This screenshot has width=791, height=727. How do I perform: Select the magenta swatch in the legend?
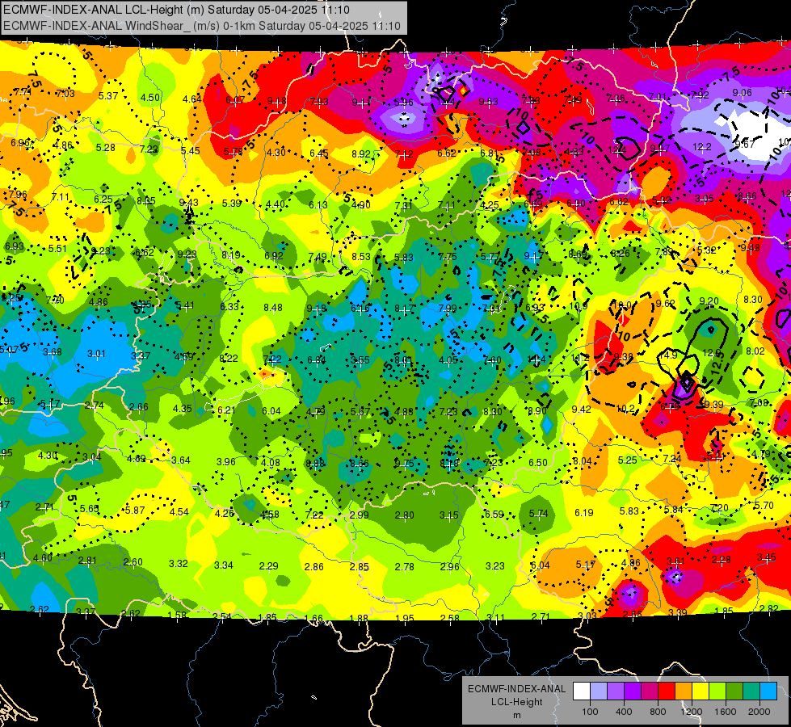(650, 691)
